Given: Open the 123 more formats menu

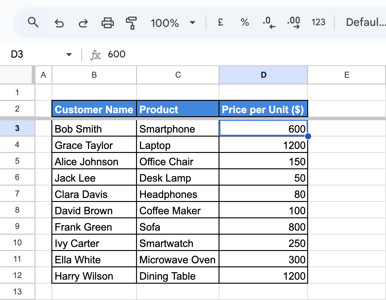Looking at the screenshot, I should (x=318, y=22).
